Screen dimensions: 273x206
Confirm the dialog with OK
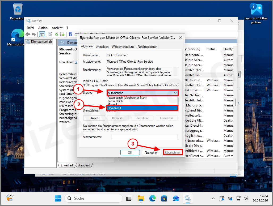tap(130, 153)
